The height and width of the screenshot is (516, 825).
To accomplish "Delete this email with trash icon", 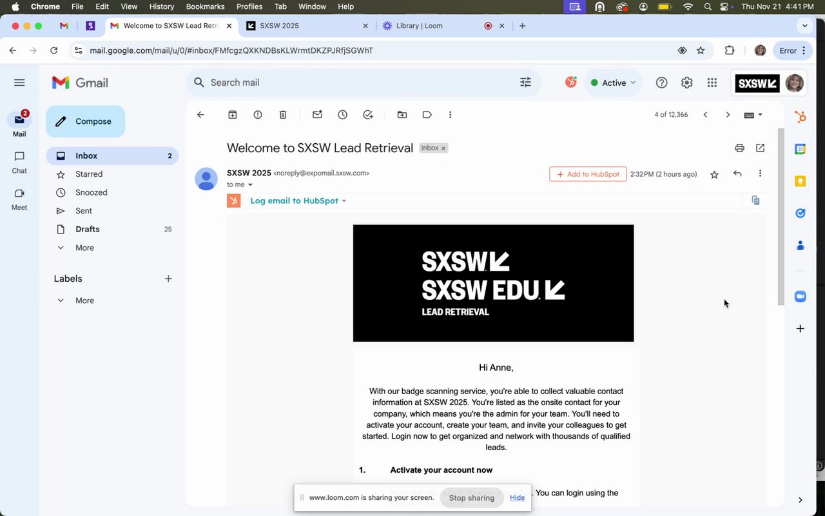I will [283, 115].
